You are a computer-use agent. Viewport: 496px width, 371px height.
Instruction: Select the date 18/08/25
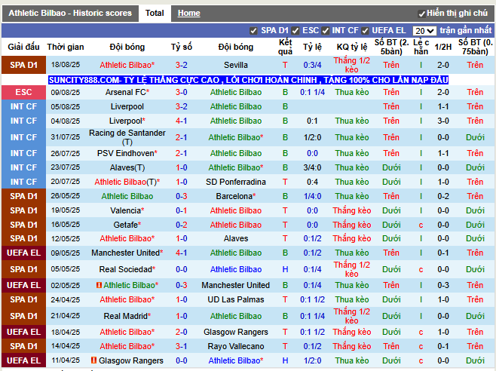66,65
